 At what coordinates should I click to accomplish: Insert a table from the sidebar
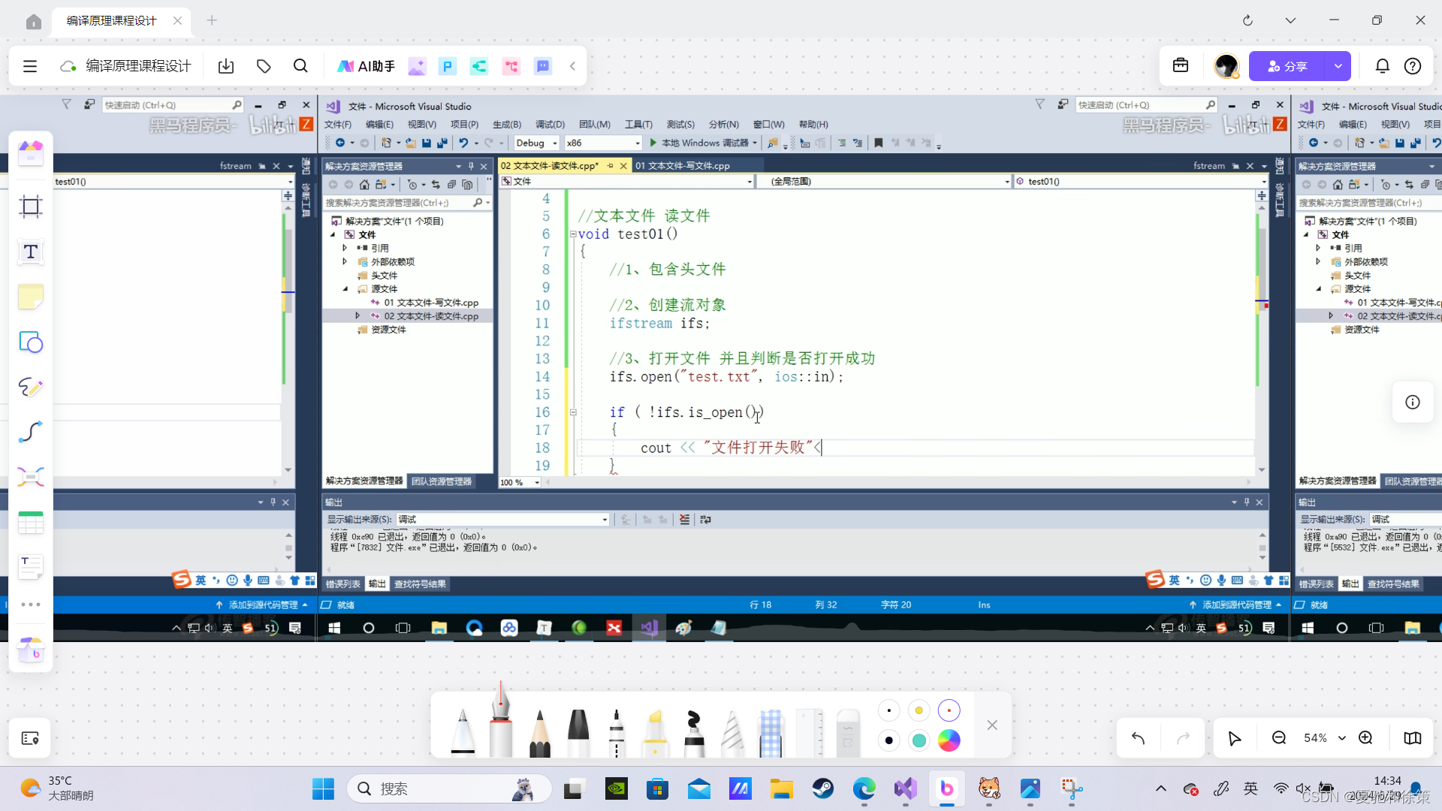(31, 523)
